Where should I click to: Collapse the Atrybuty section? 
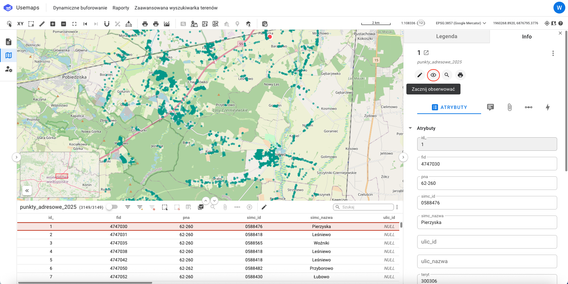[x=410, y=128]
